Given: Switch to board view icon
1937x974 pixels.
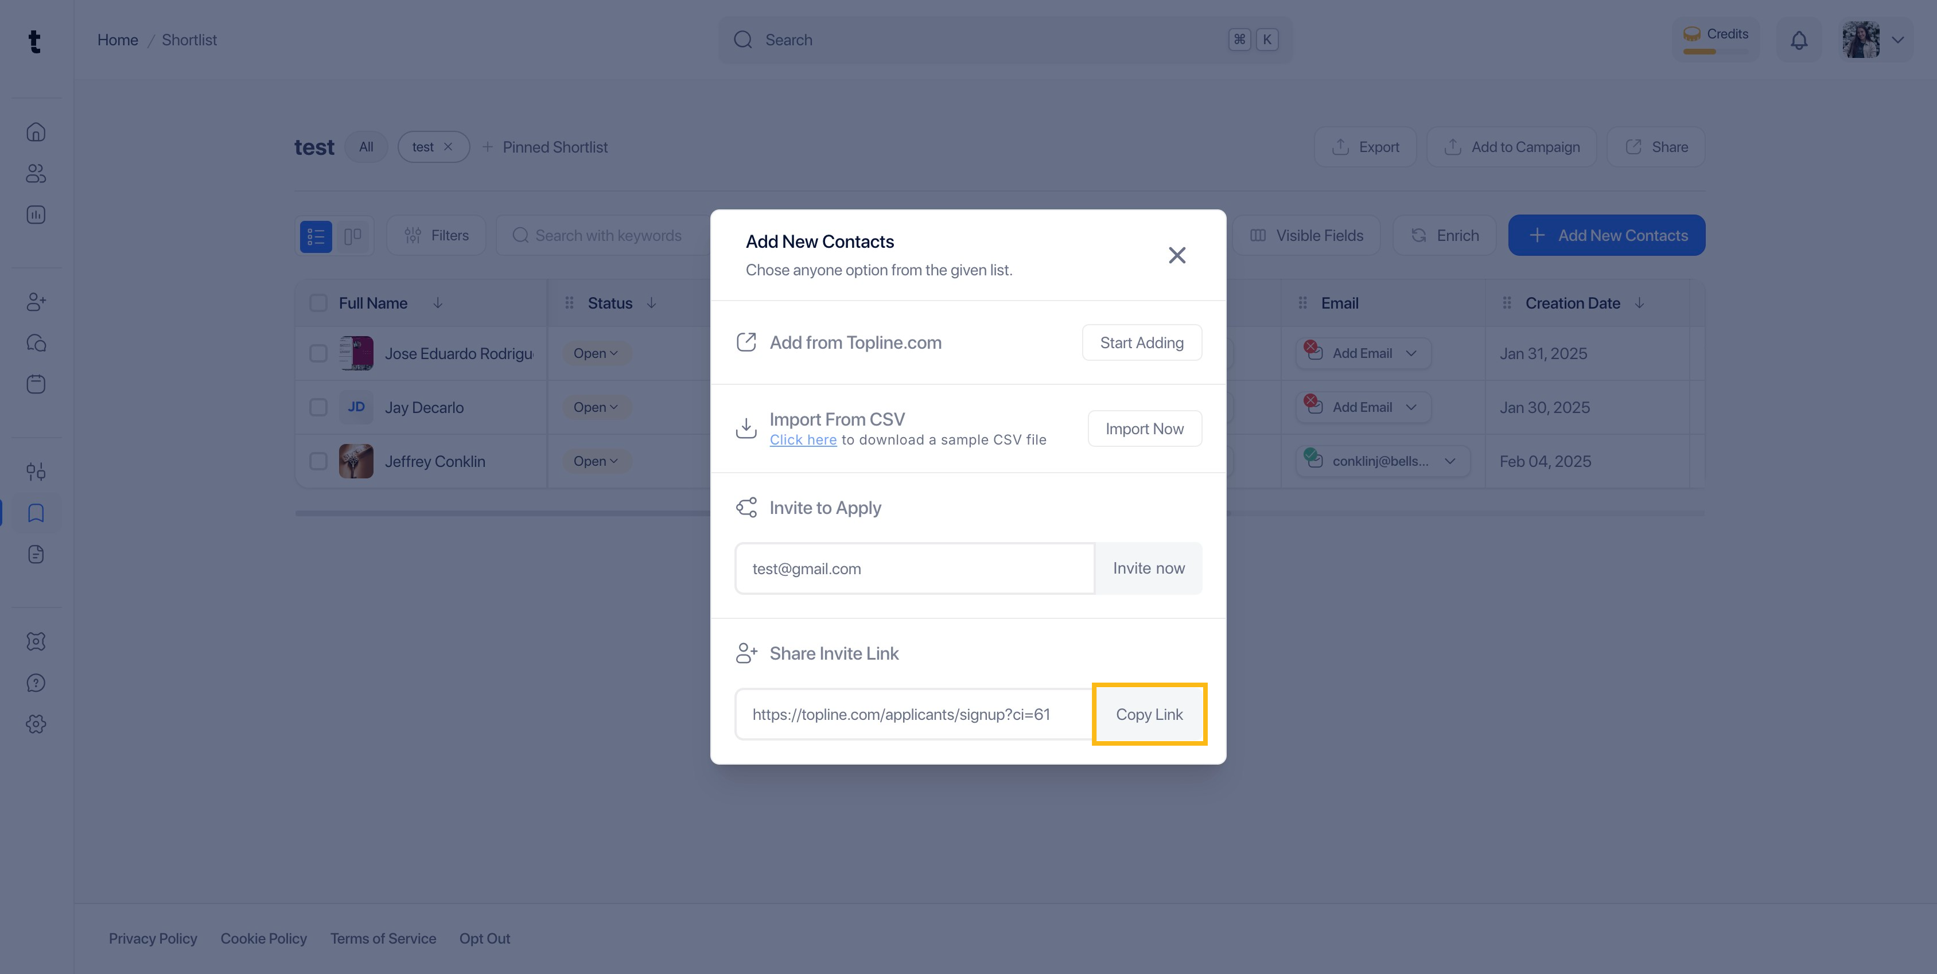Looking at the screenshot, I should 352,236.
